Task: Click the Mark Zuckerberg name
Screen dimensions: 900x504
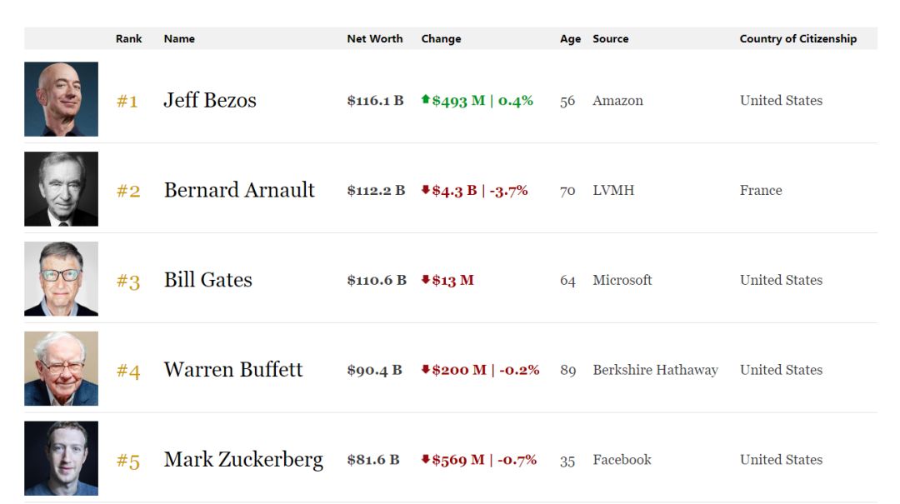Action: click(x=243, y=460)
